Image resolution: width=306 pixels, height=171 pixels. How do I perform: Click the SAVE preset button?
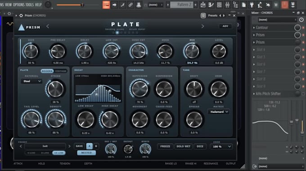[79, 146]
